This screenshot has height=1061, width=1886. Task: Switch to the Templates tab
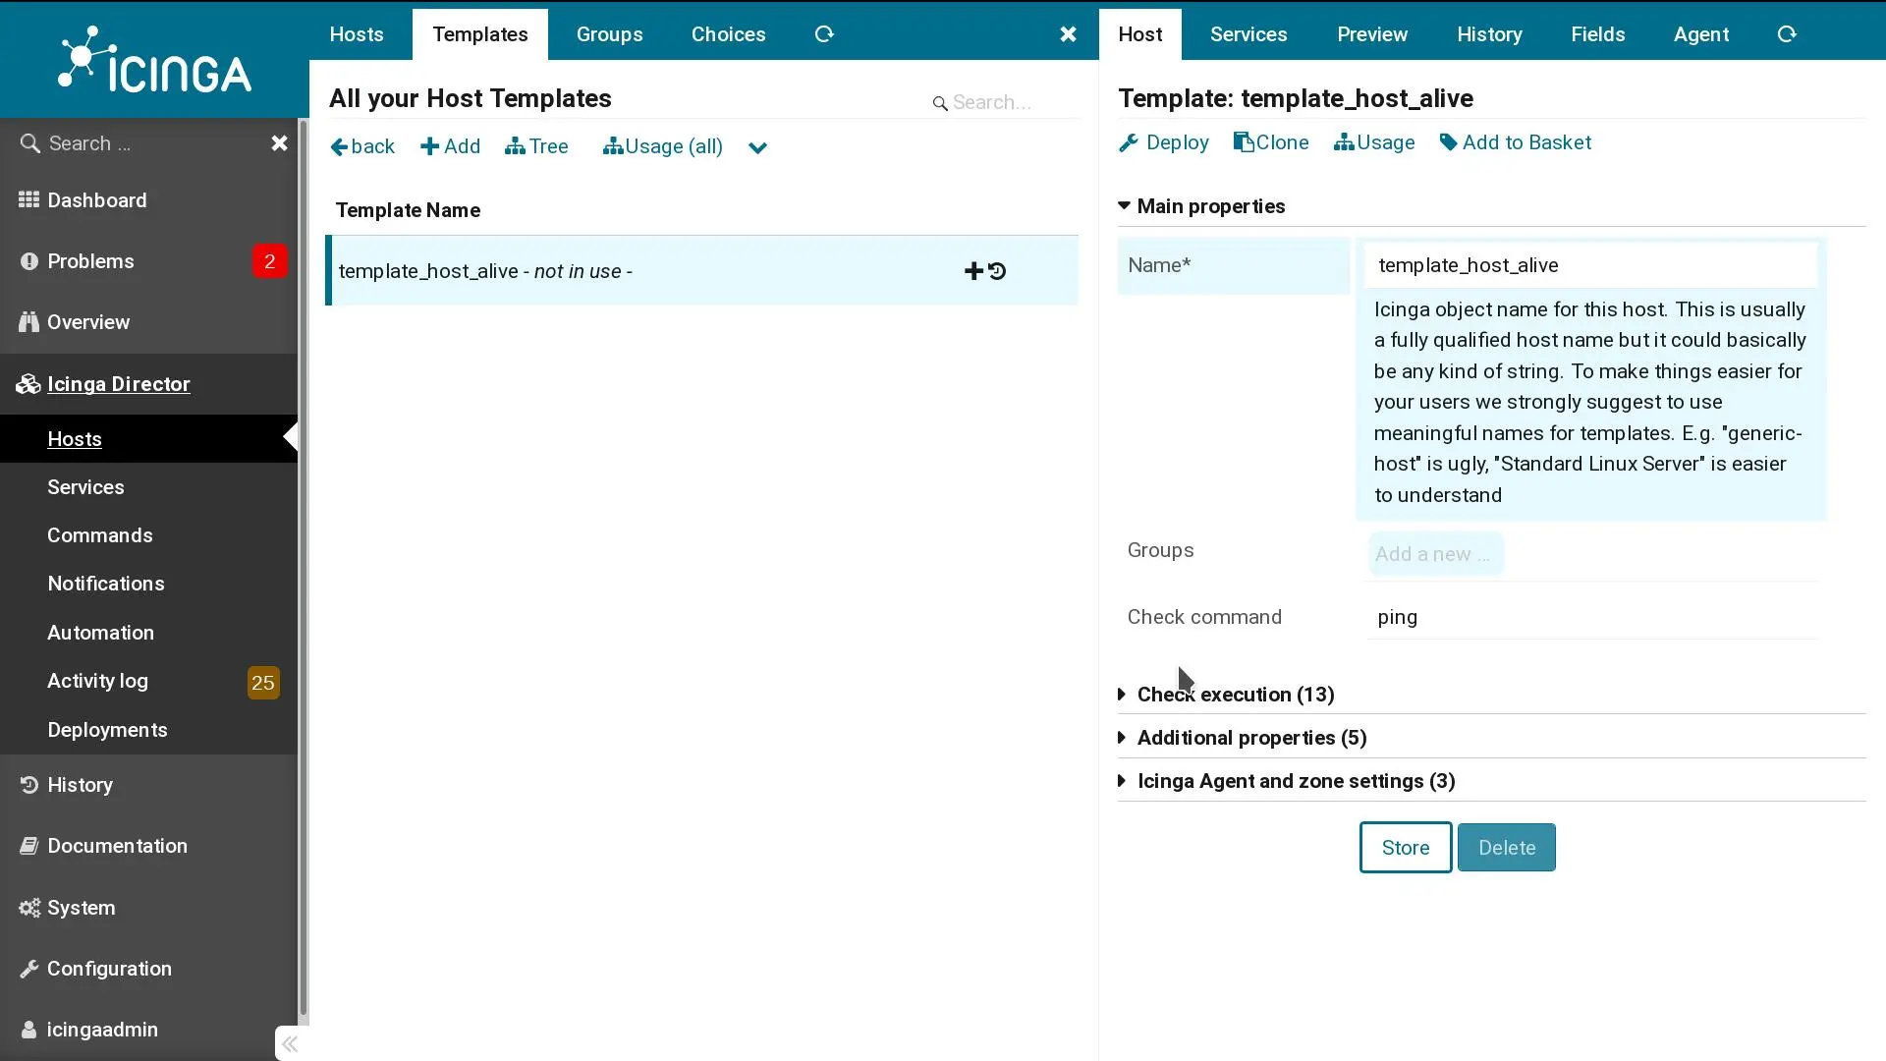pos(480,34)
